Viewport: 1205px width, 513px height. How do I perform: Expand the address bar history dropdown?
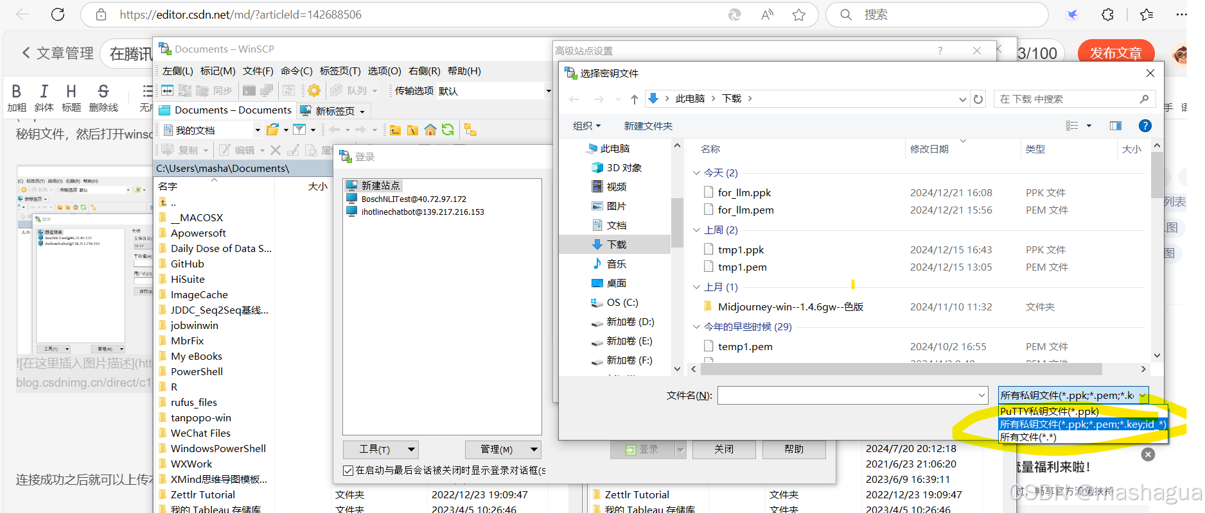[962, 99]
